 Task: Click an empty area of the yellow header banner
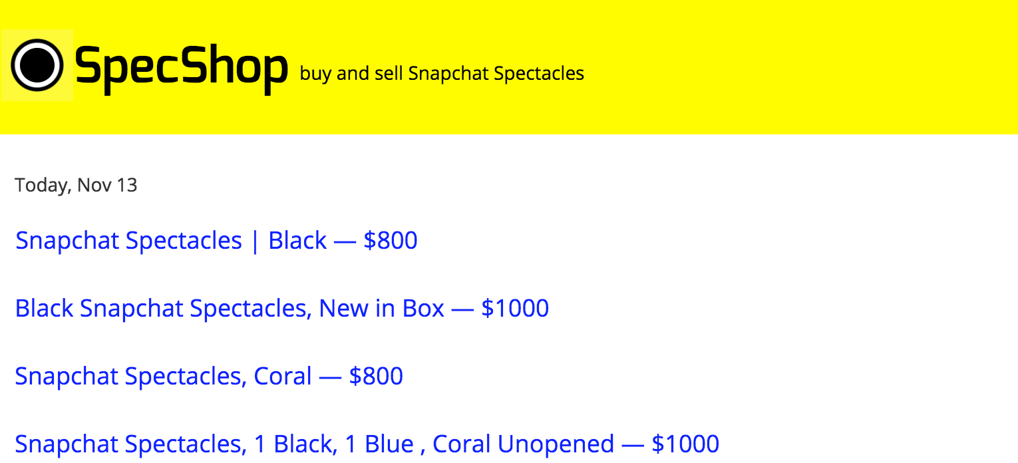pos(798,67)
